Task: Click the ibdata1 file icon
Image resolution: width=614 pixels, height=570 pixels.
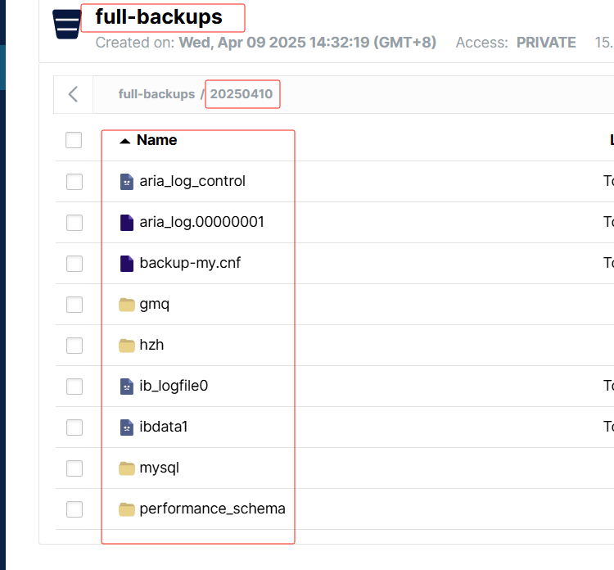Action: (x=126, y=427)
